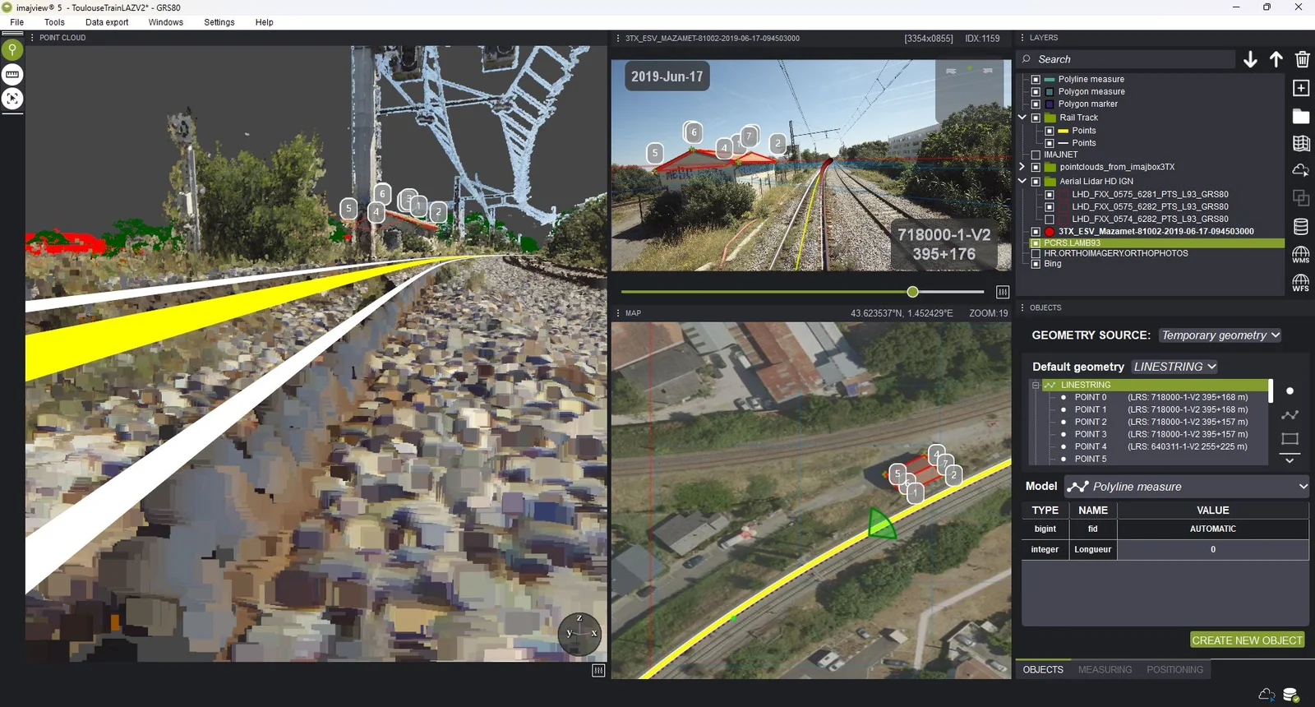Open the map grid icon in layers sidebar

pos(1301,143)
